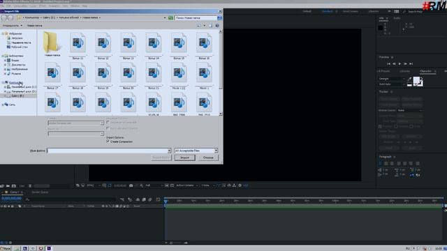Click the left align icon in Paragraph panel
Viewport: 447px width, 251px height.
[x=380, y=163]
